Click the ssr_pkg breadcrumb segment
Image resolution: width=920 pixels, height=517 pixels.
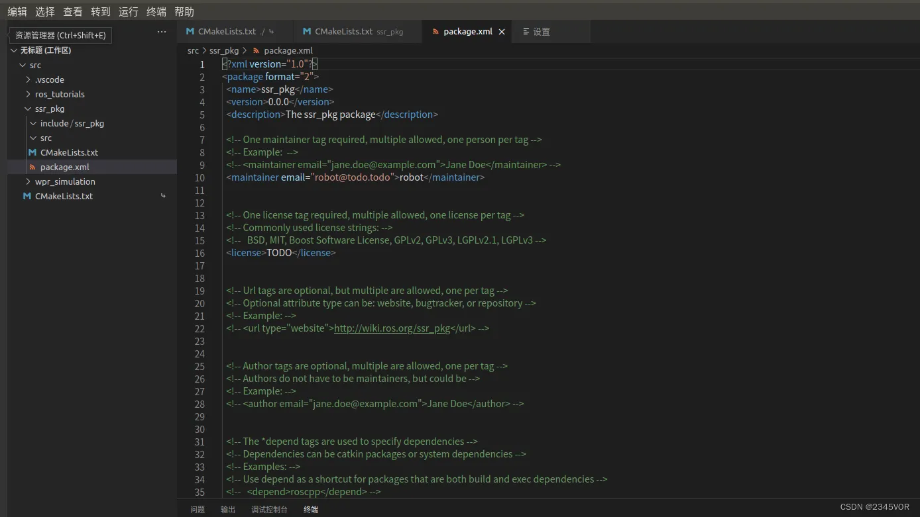point(224,50)
